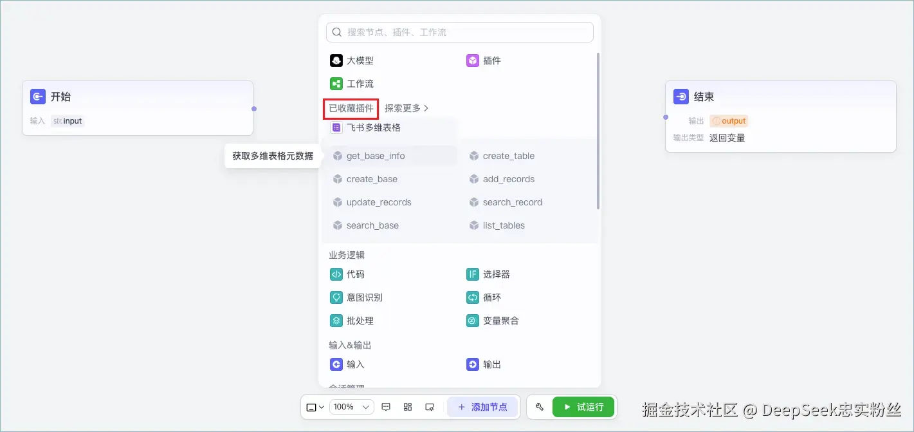Click the 结束 node title
The width and height of the screenshot is (914, 432).
click(x=704, y=97)
